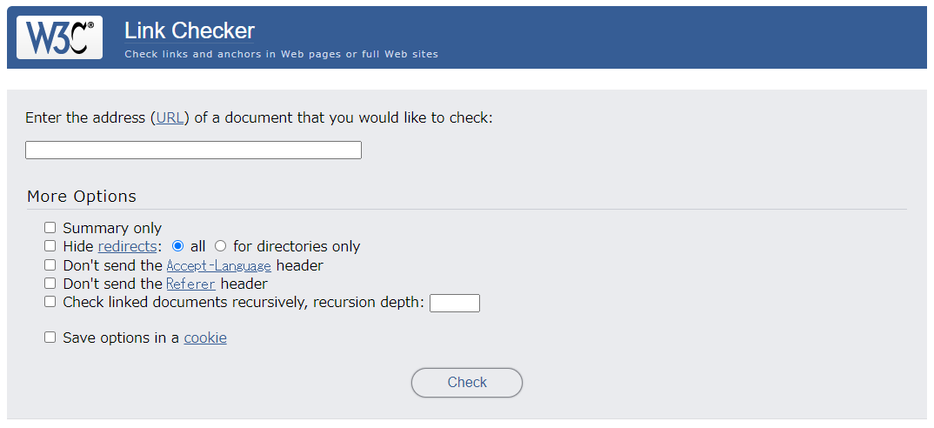Open the cookie link
Screen dimensions: 934x428
(x=205, y=338)
